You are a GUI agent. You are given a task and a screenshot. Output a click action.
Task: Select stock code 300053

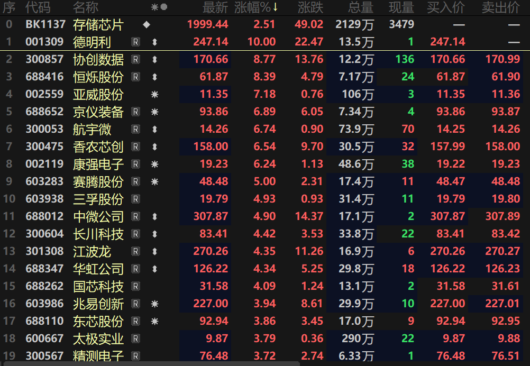click(x=44, y=129)
